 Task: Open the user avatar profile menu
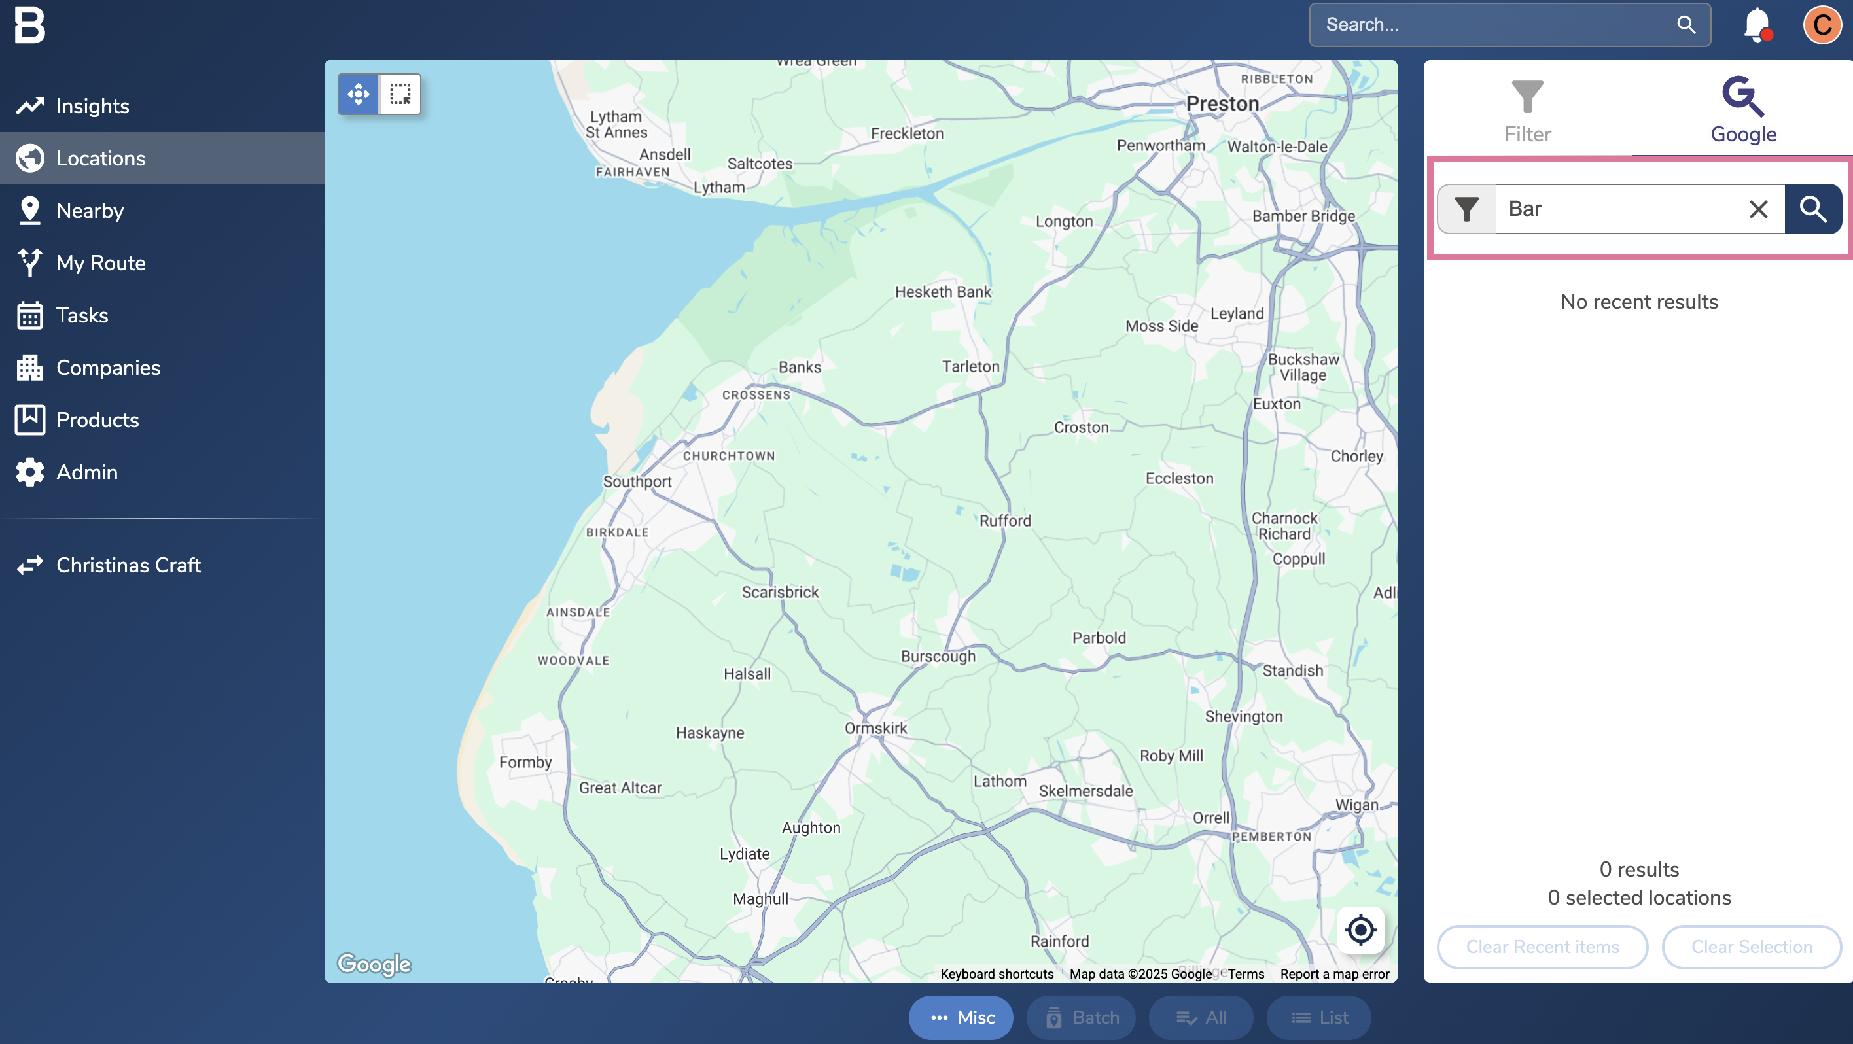(1822, 25)
